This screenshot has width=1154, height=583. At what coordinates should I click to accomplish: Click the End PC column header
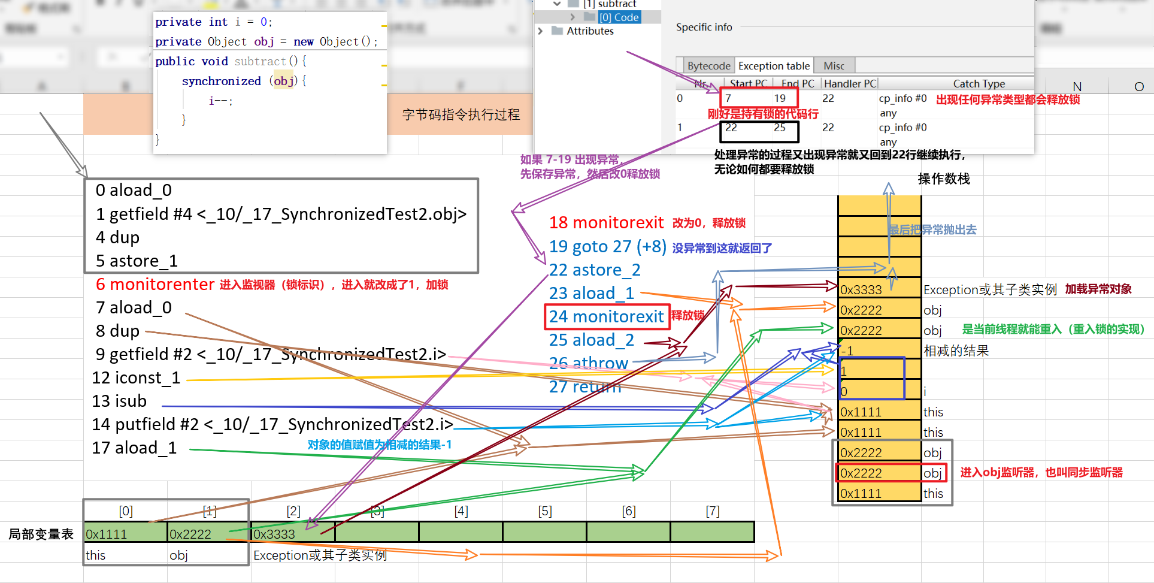point(798,83)
